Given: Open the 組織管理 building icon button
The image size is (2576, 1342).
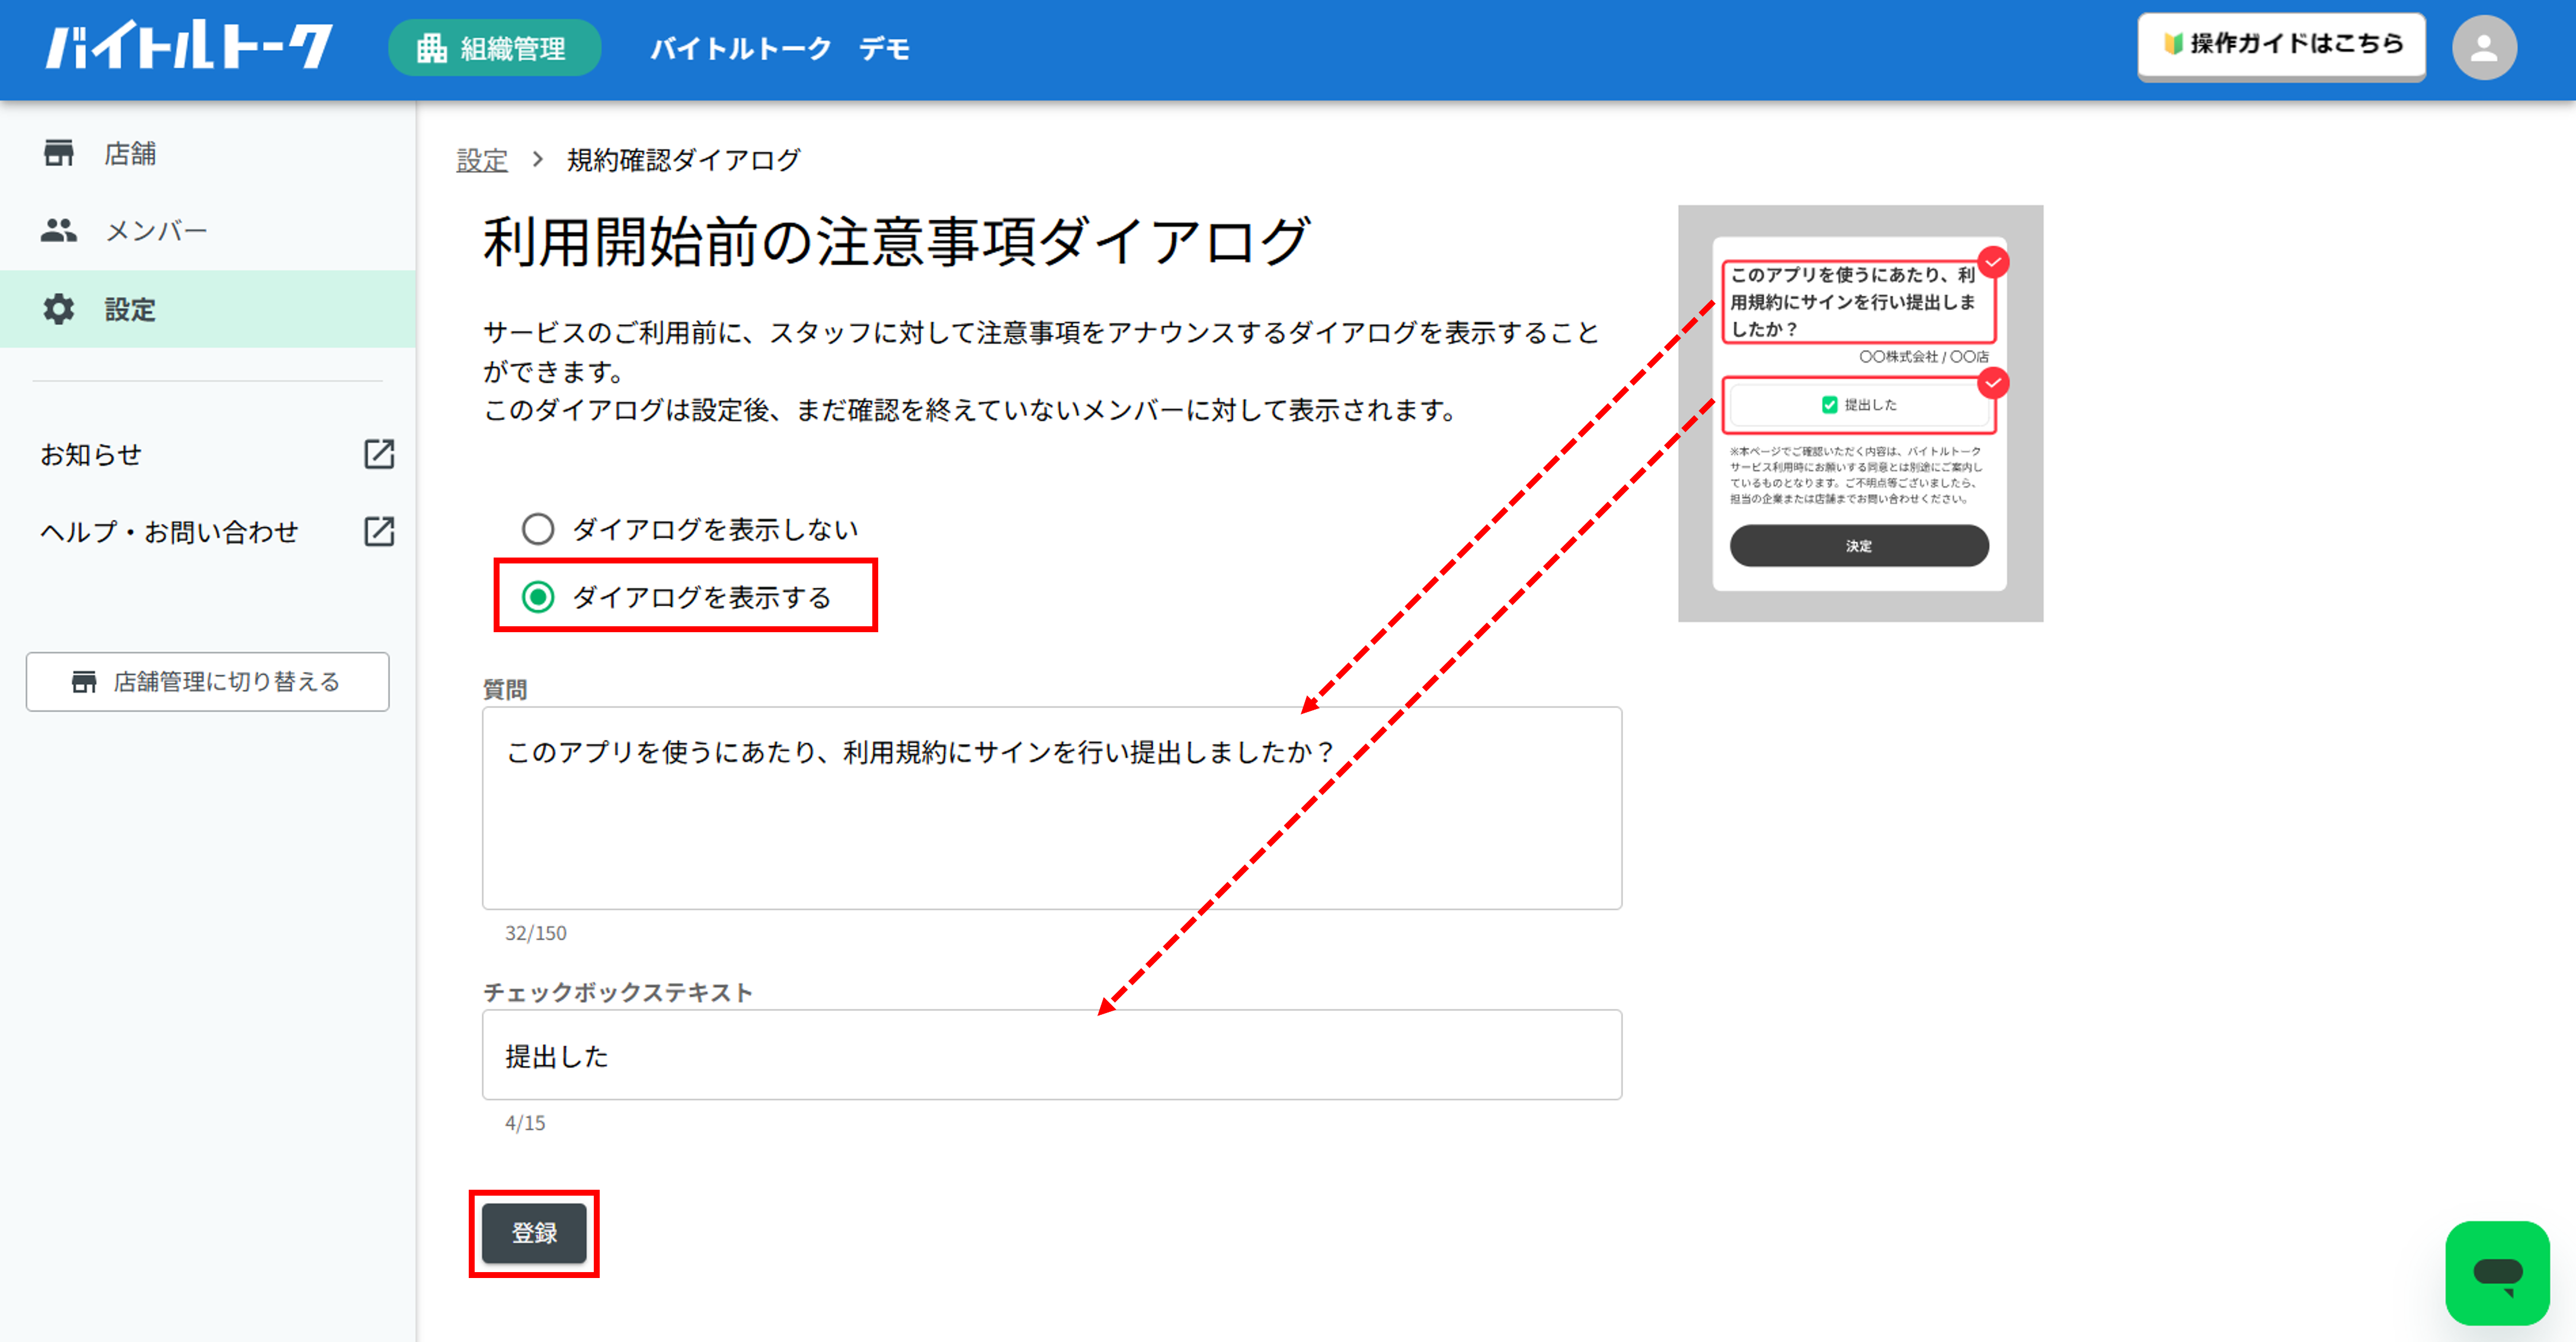Looking at the screenshot, I should (x=494, y=48).
